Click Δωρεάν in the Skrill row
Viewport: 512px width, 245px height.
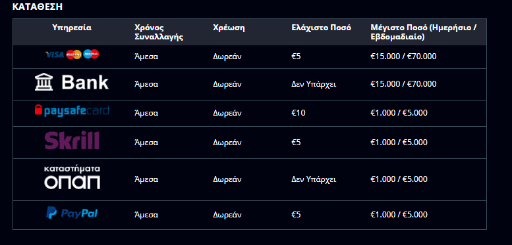point(227,143)
